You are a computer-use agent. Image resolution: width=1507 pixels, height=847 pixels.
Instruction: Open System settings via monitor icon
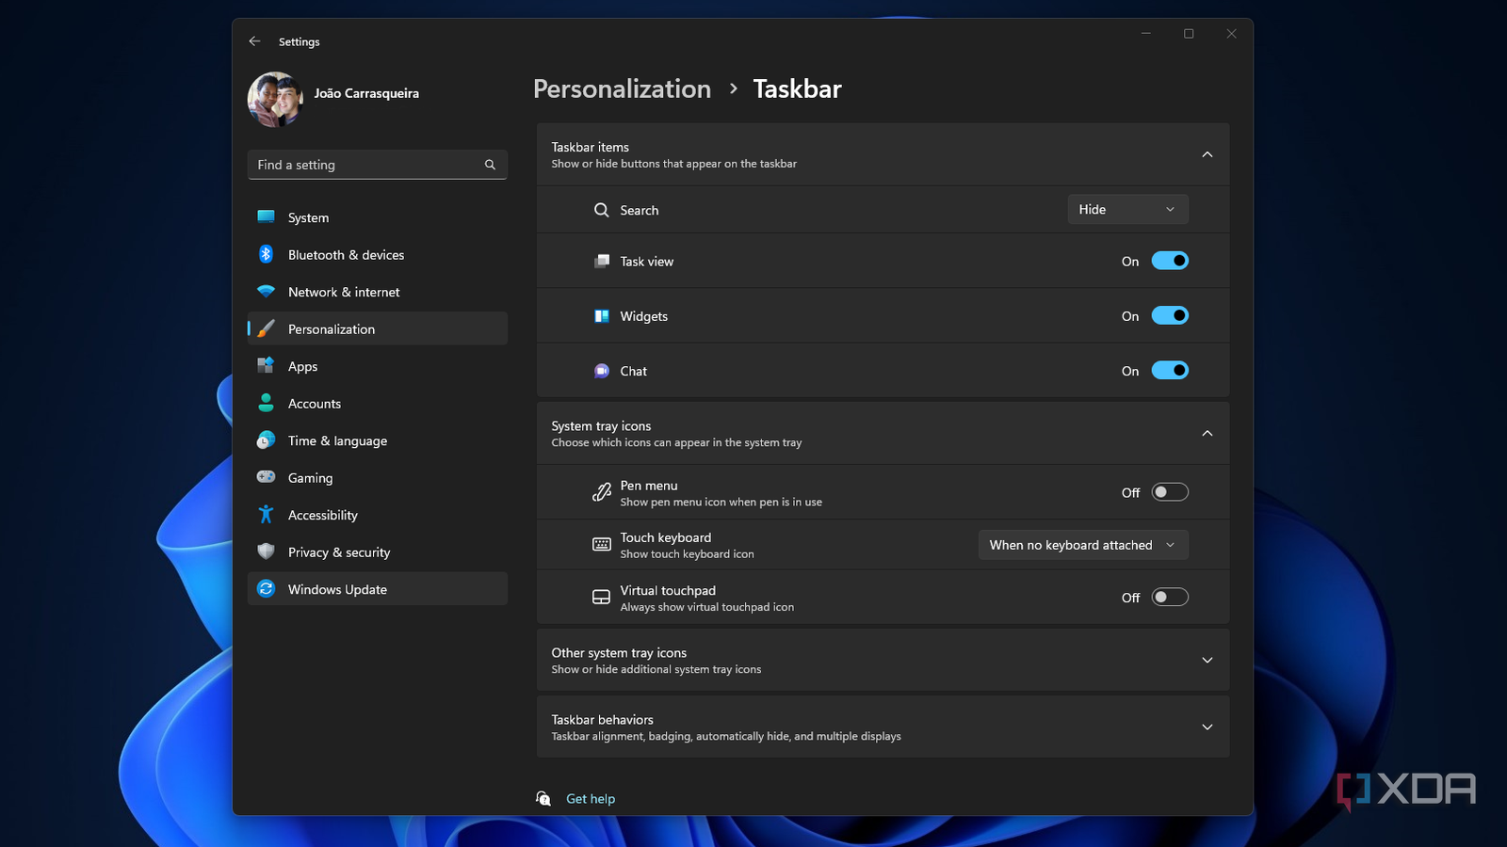[x=266, y=216]
